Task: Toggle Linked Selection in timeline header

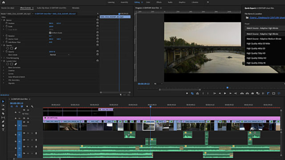Action: pyautogui.click(x=22, y=107)
